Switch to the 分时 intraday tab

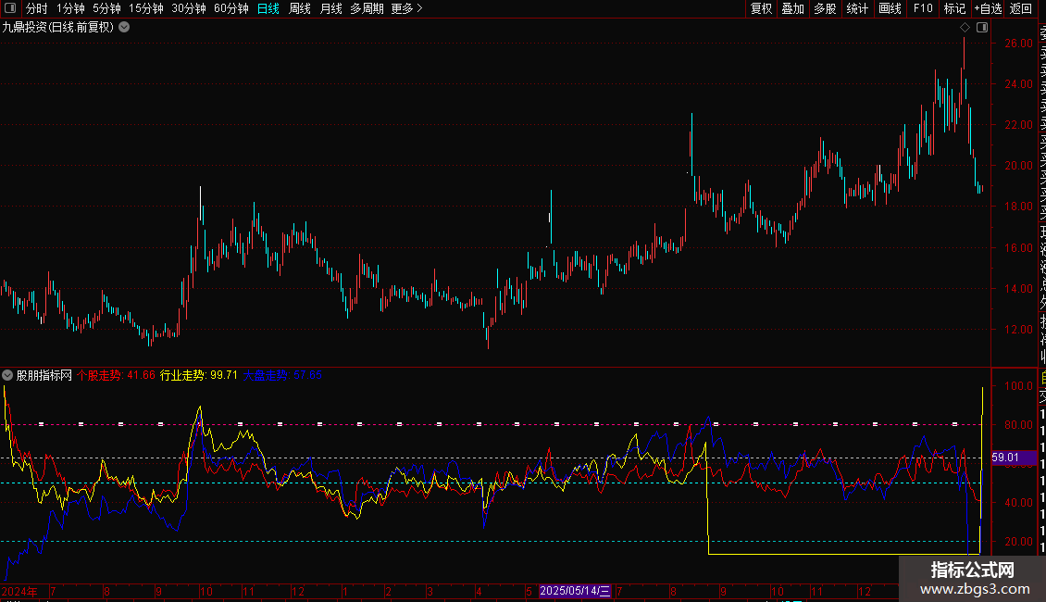[x=36, y=8]
